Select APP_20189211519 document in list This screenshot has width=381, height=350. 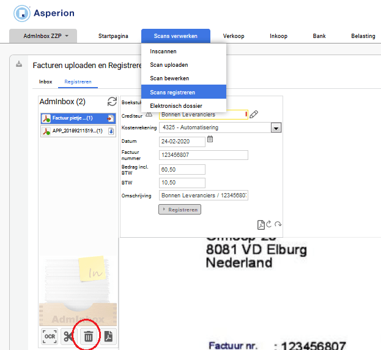[78, 131]
